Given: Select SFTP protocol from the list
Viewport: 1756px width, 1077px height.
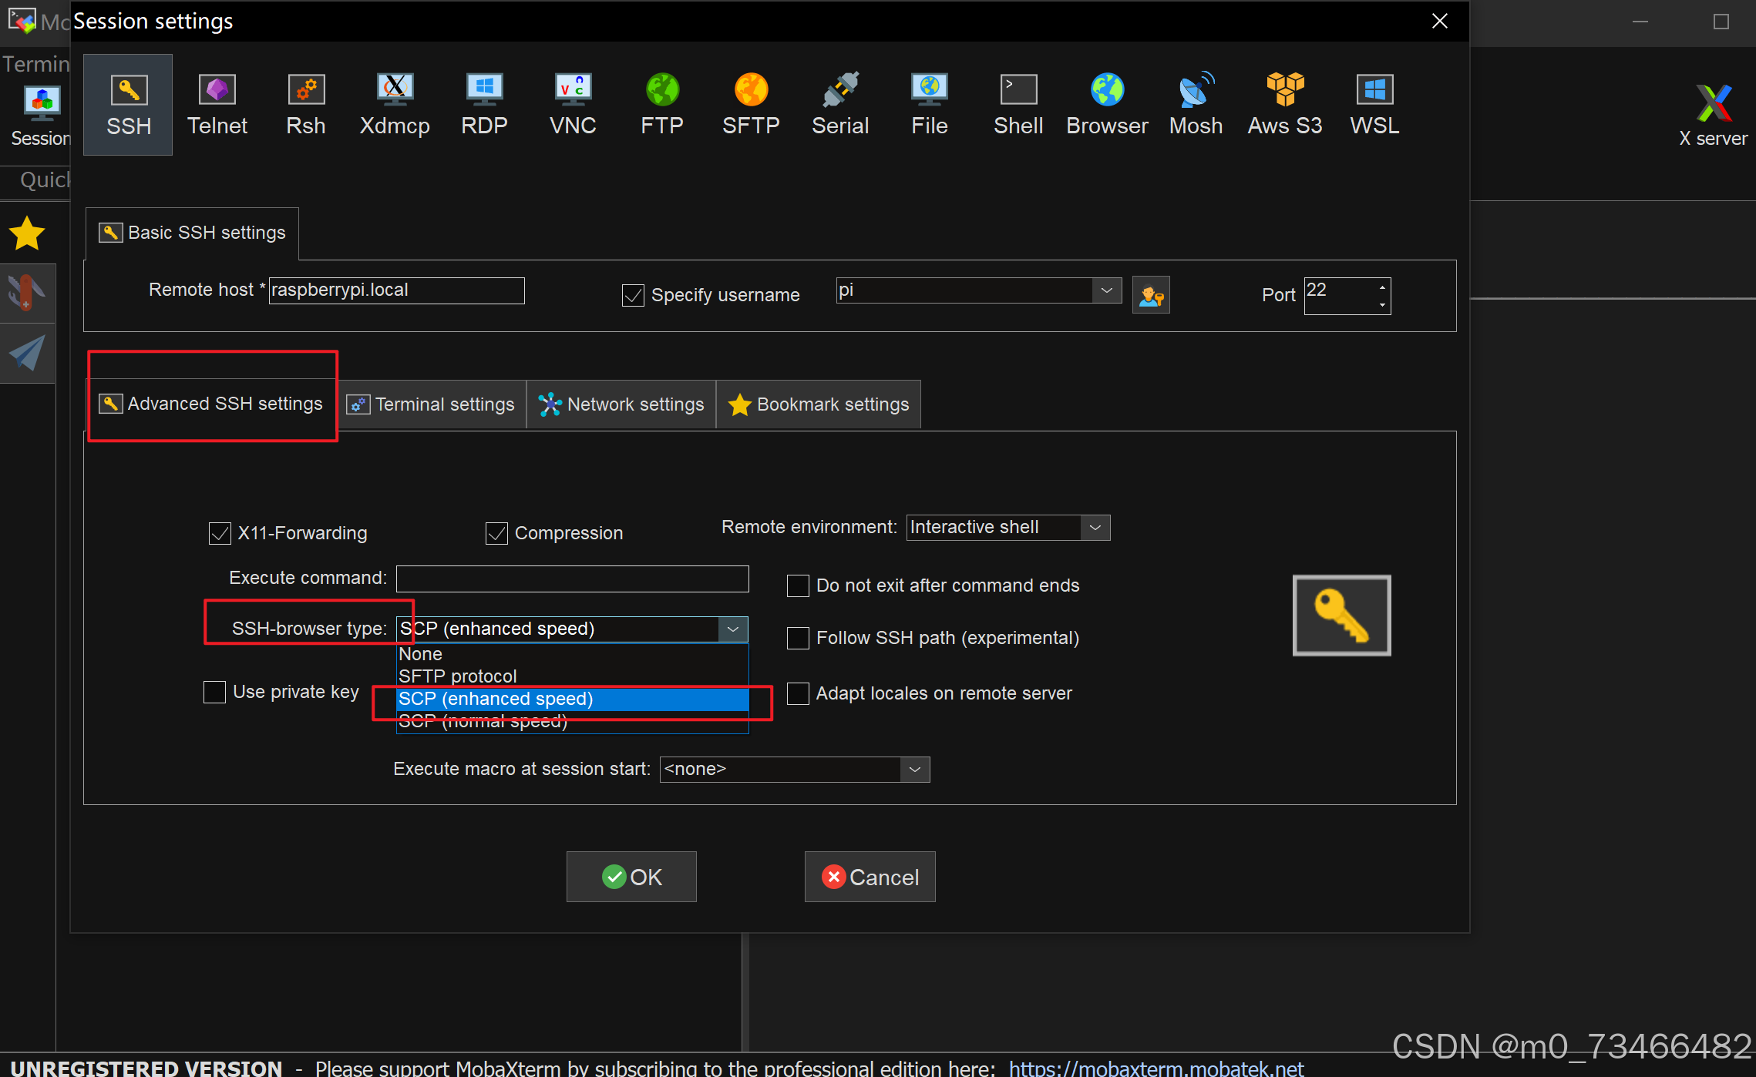Looking at the screenshot, I should pos(458,676).
